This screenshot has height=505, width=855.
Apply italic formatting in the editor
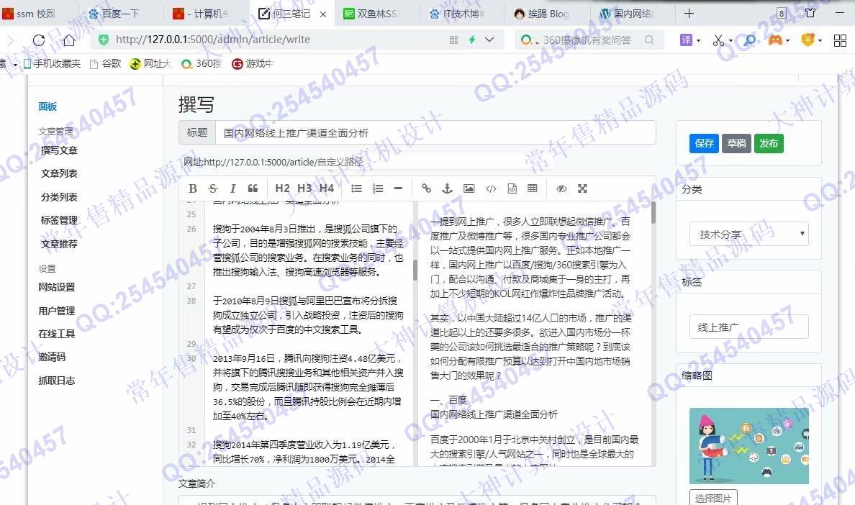[x=233, y=188]
